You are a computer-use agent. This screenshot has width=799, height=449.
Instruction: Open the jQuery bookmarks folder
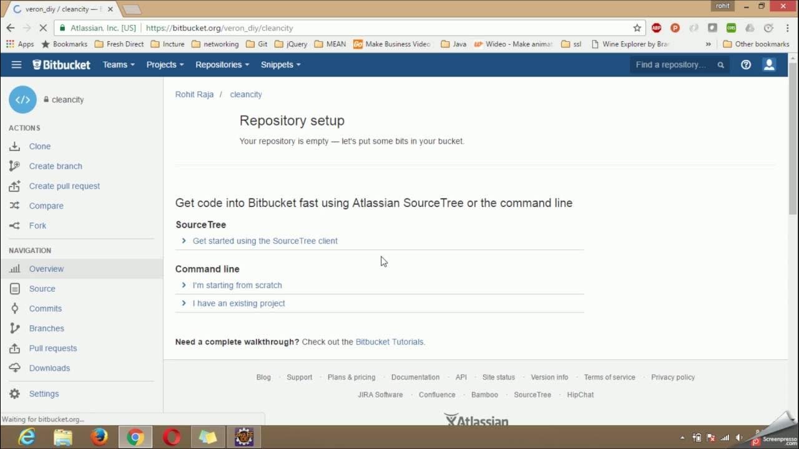[291, 44]
